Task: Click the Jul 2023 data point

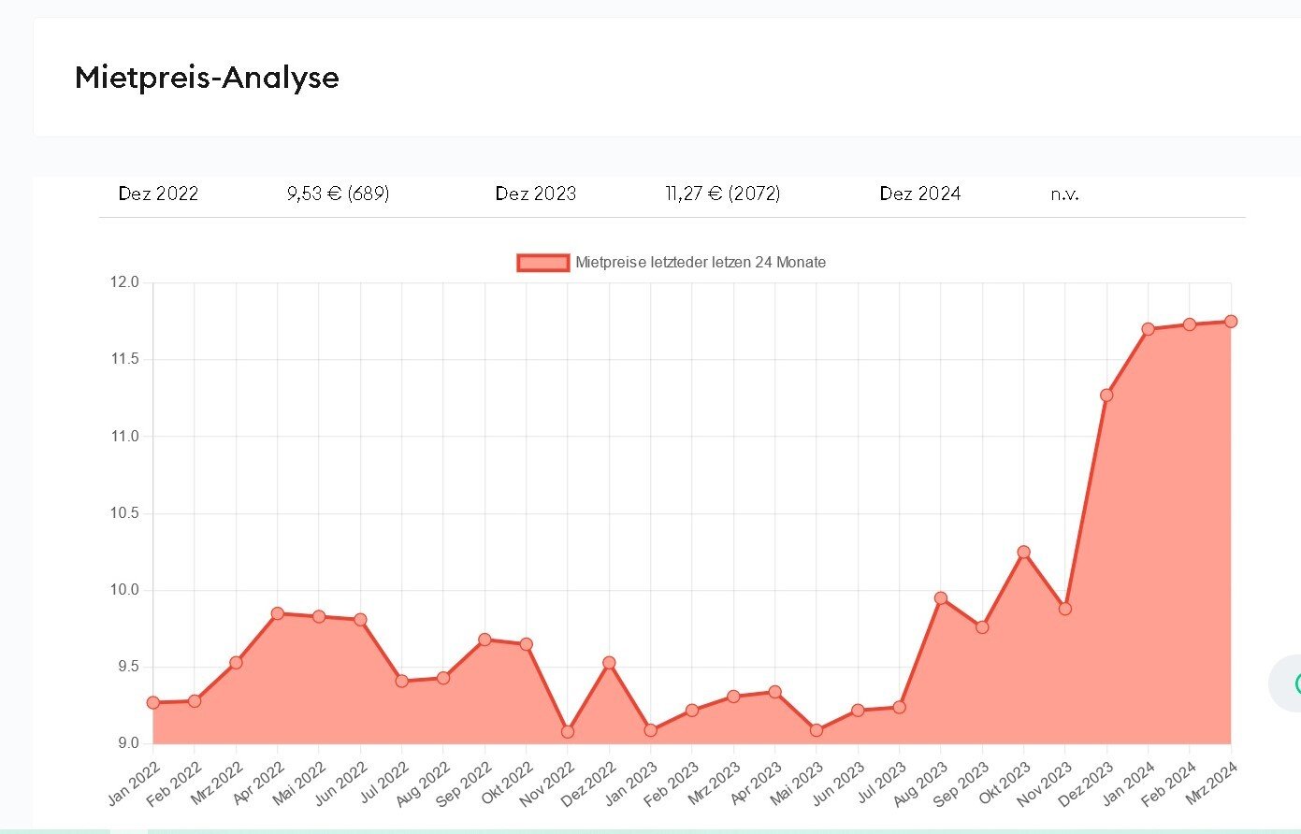Action: [900, 708]
